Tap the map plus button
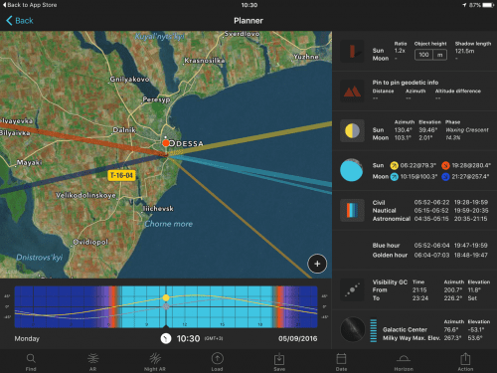This screenshot has width=497, height=373. pos(317,264)
